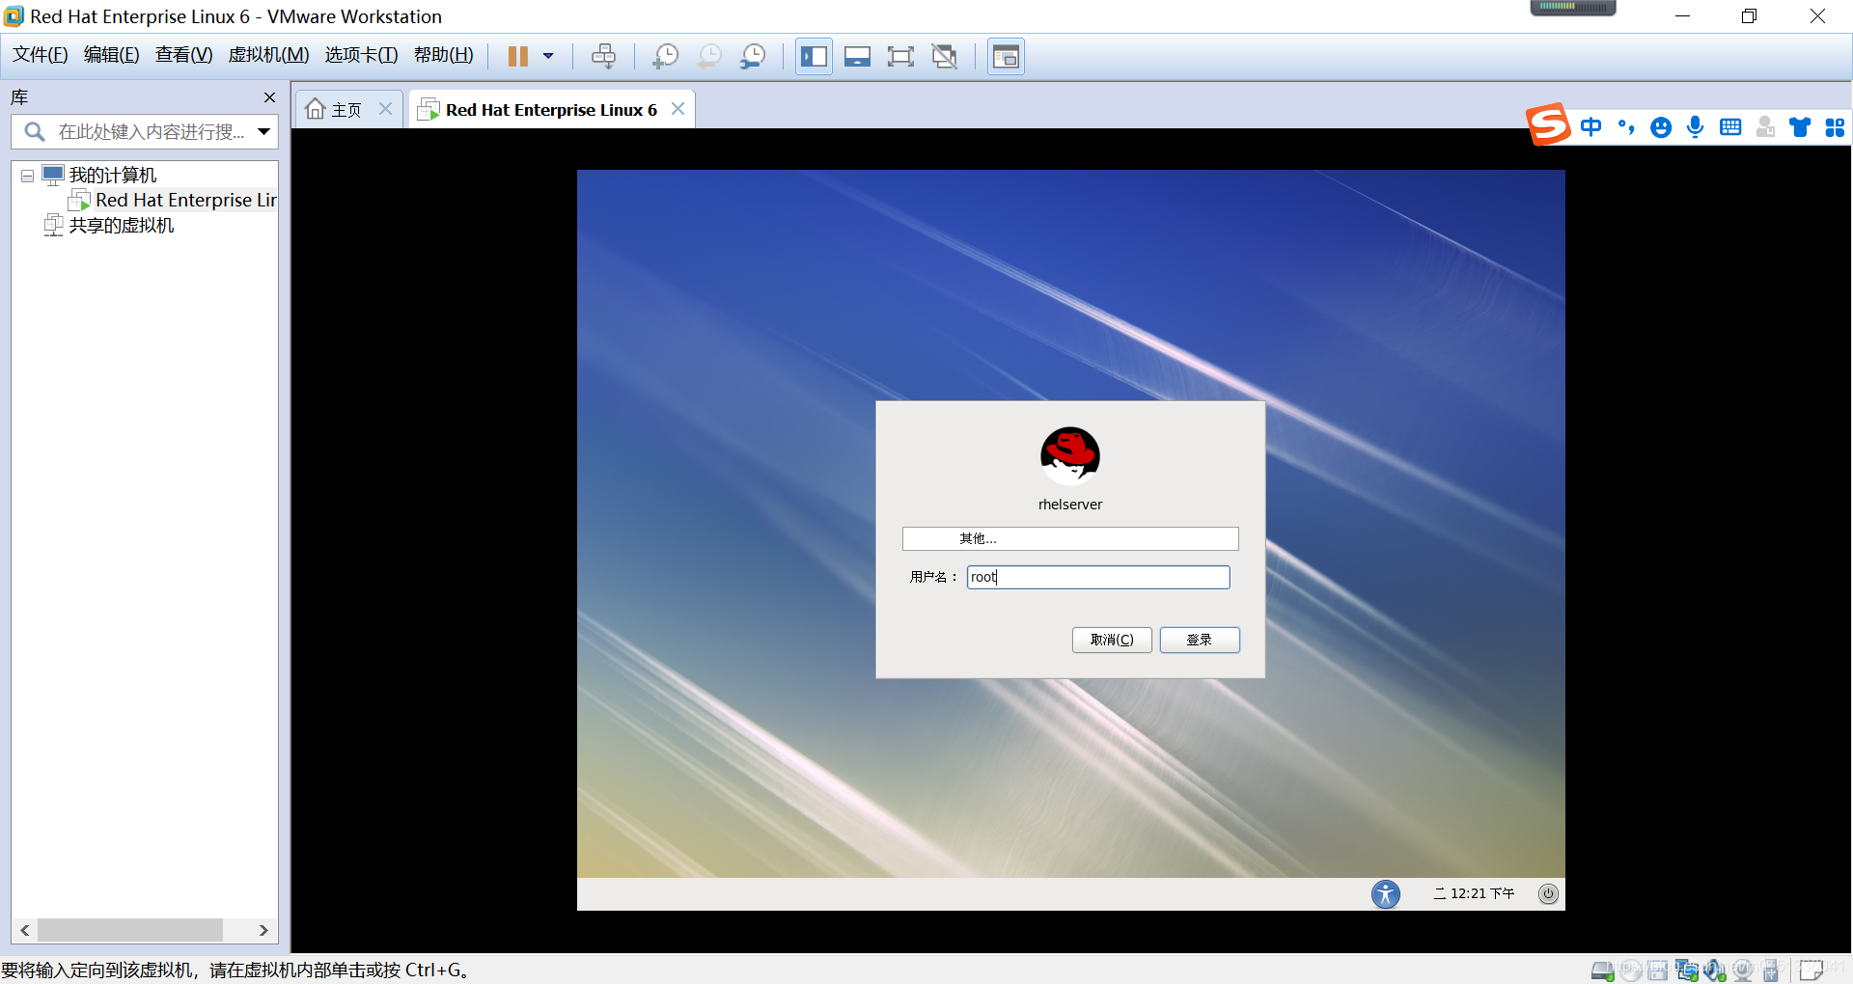Open the accessibility preferences icon
The width and height of the screenshot is (1853, 984).
click(1386, 894)
